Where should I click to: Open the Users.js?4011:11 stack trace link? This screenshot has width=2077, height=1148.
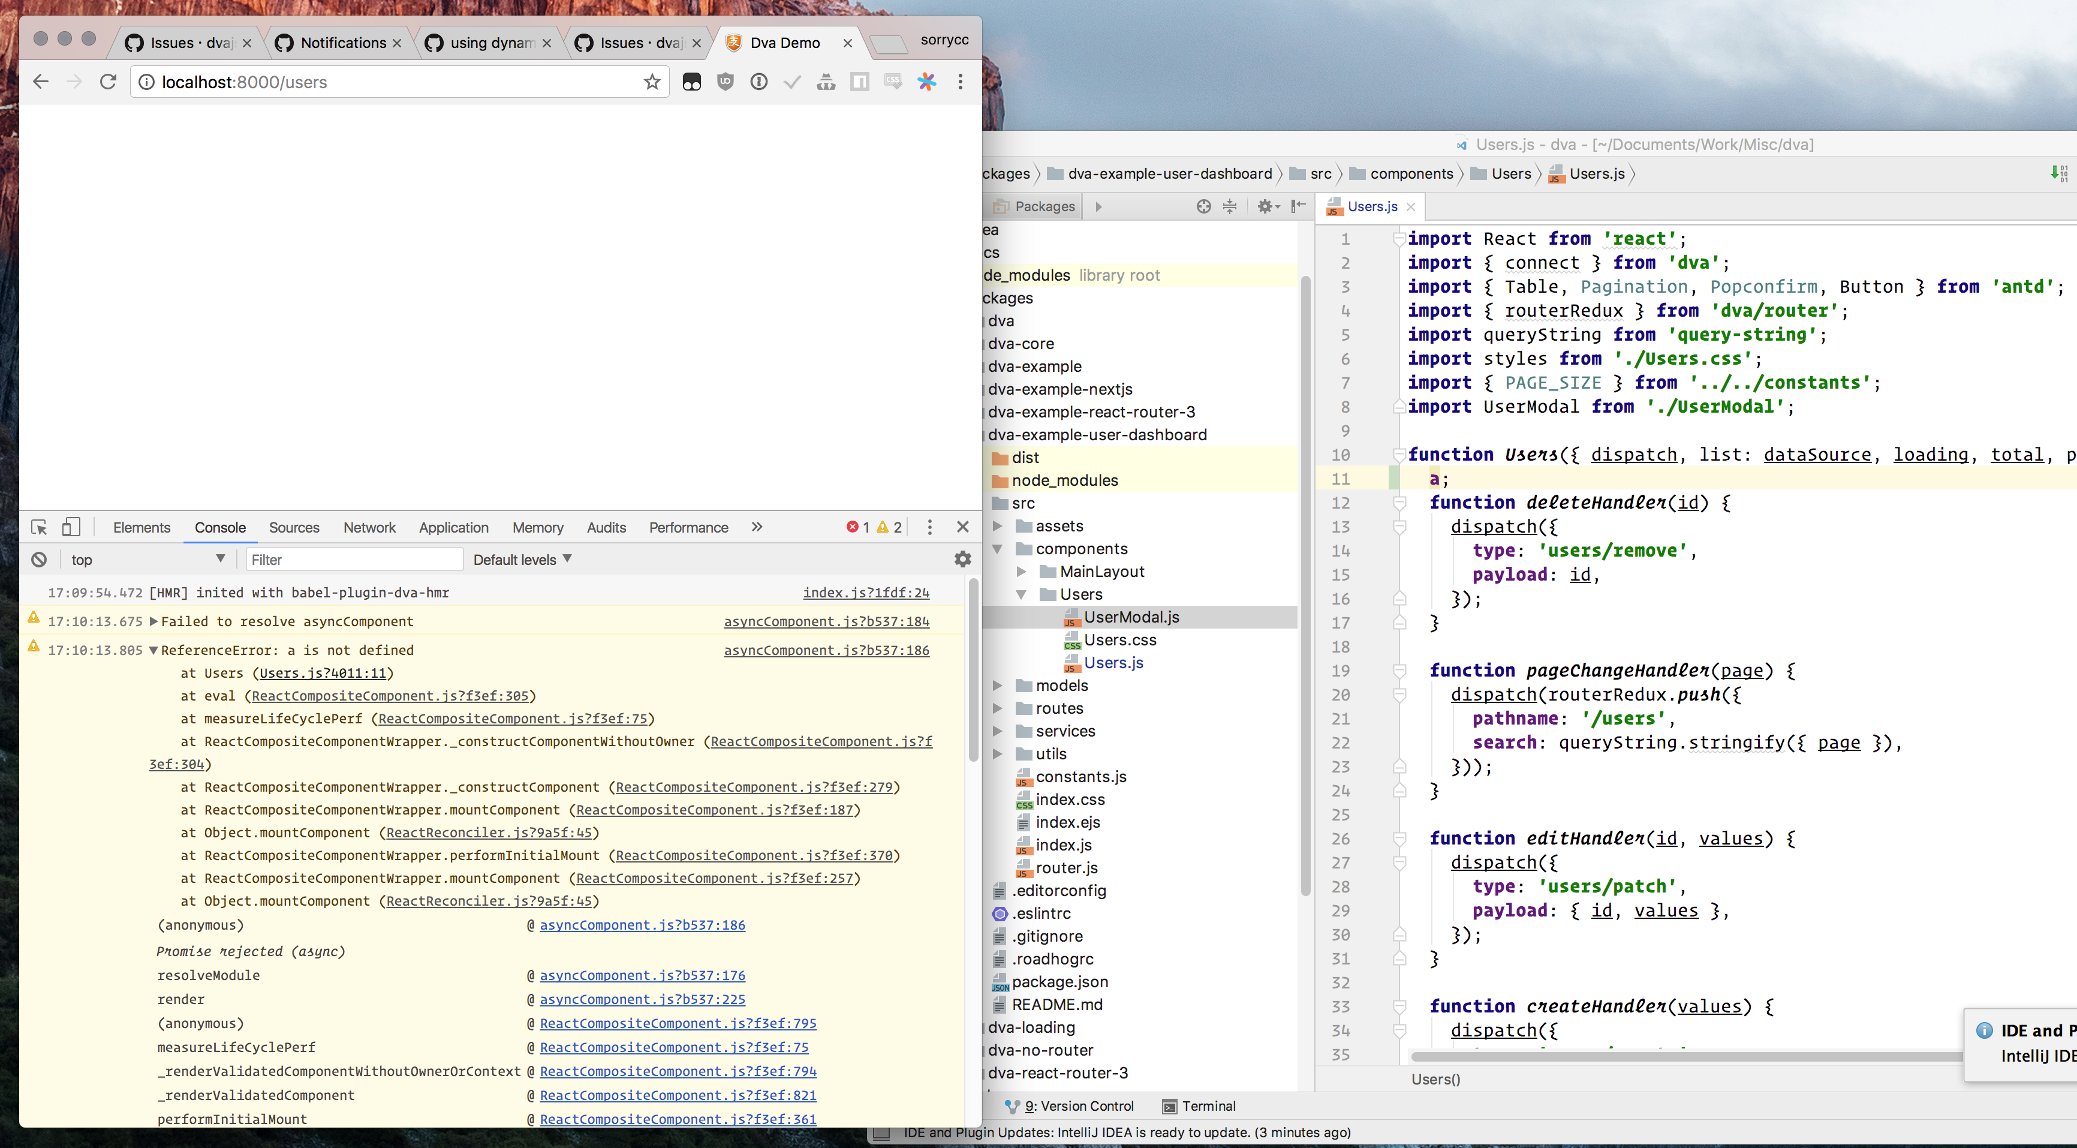click(x=323, y=673)
